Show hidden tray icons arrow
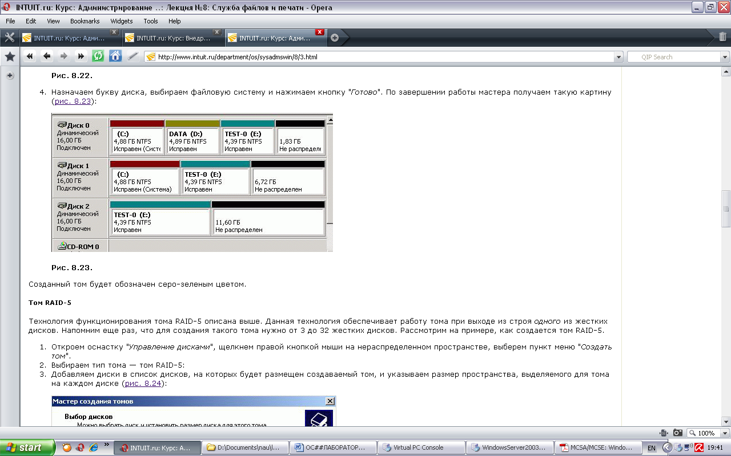 [x=667, y=448]
